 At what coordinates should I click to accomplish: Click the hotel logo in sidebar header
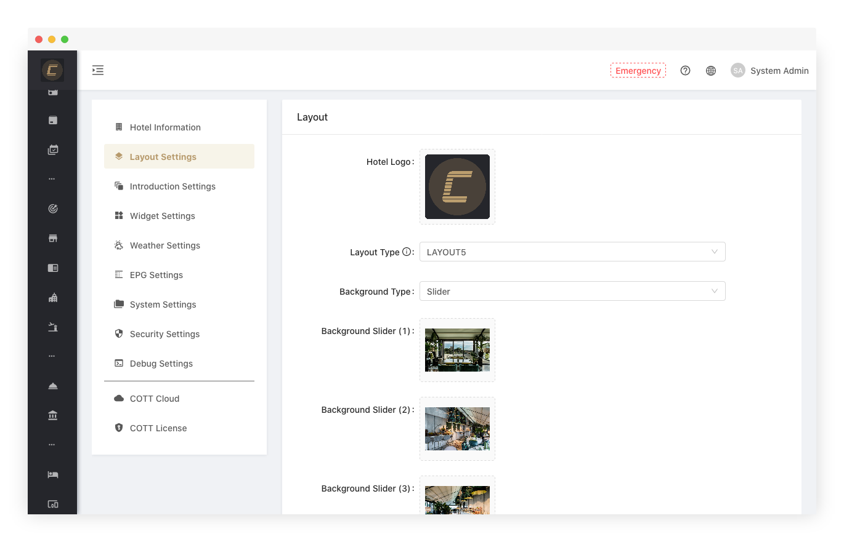coord(52,70)
